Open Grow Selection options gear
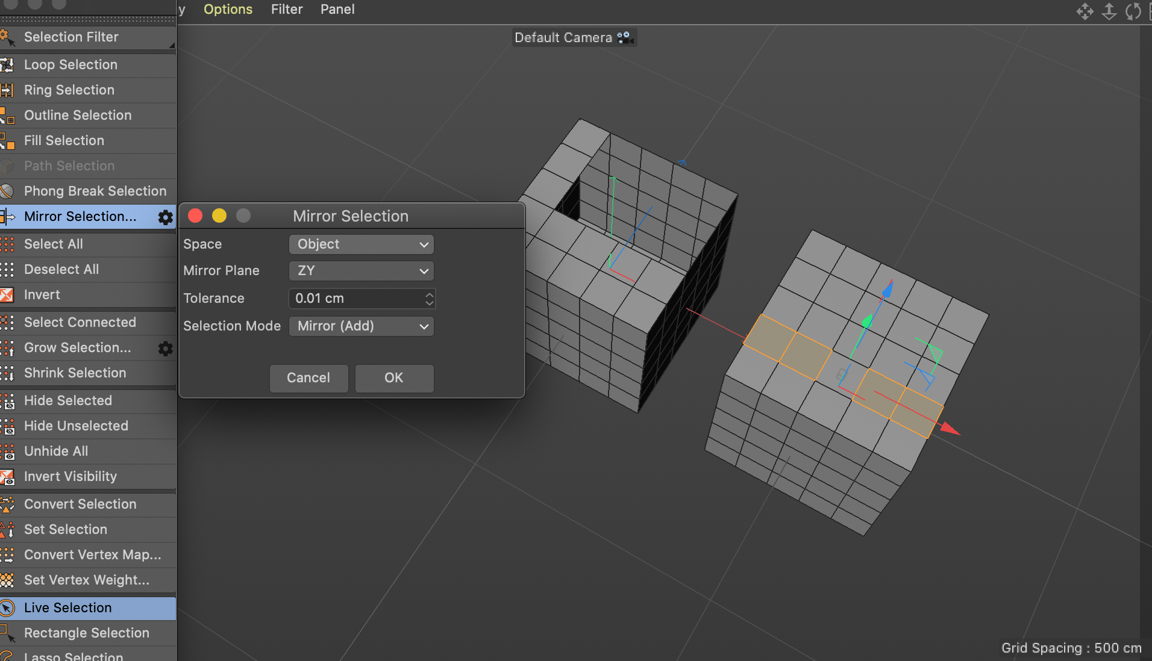The width and height of the screenshot is (1152, 661). click(165, 348)
